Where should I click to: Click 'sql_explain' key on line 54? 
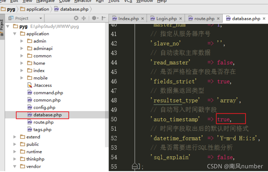[x=171, y=157]
